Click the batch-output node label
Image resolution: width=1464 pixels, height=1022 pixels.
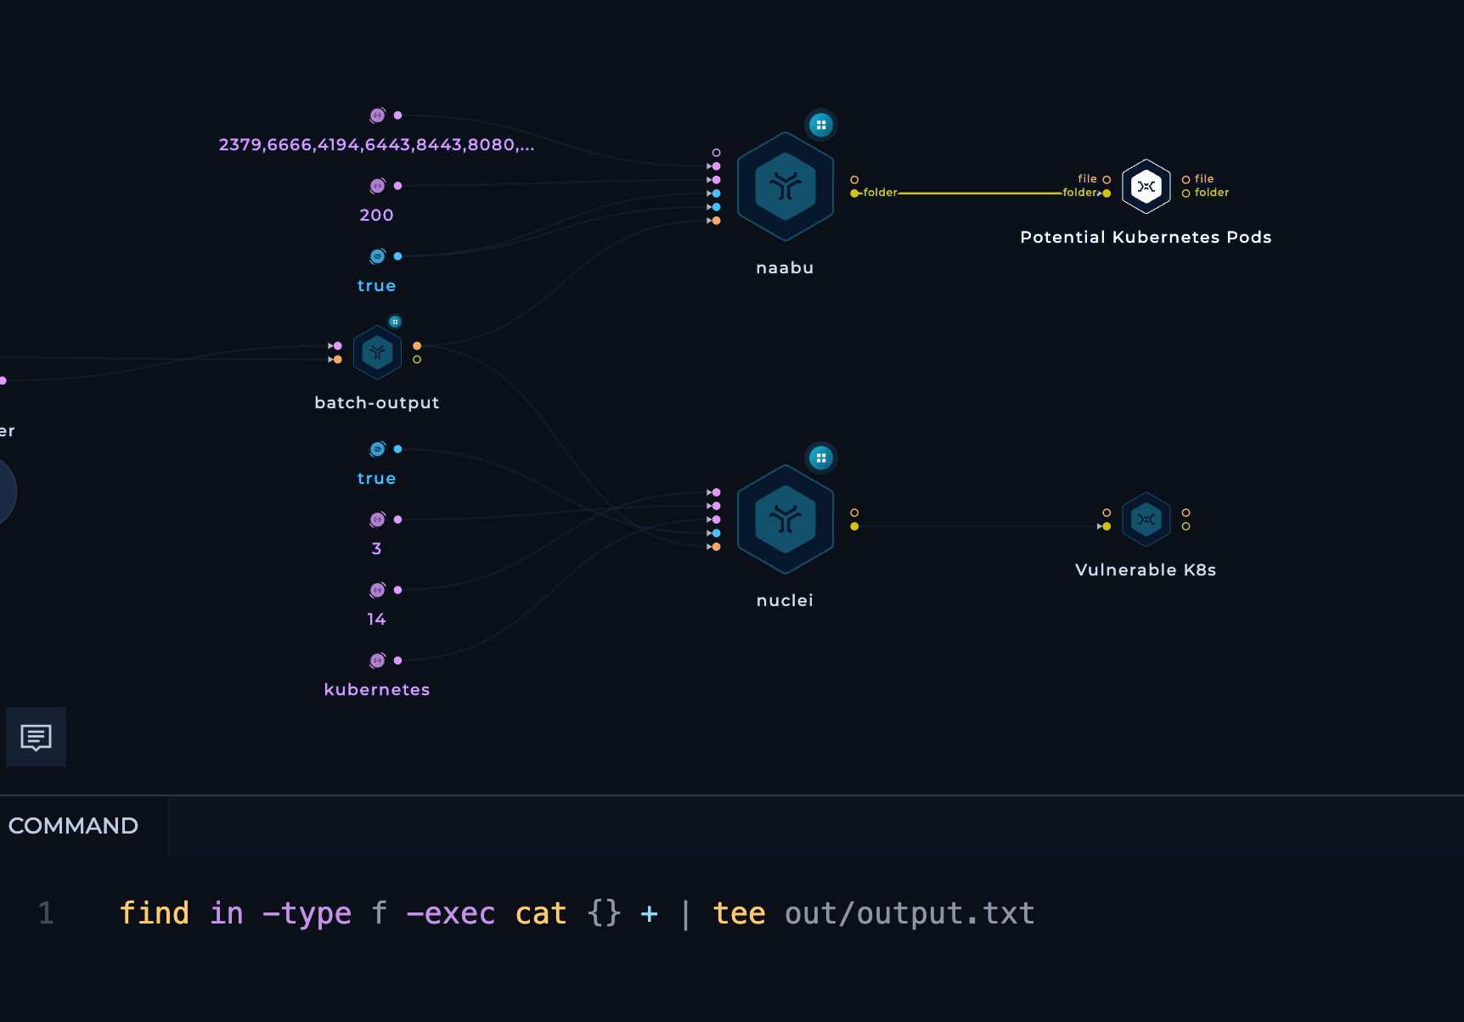377,403
